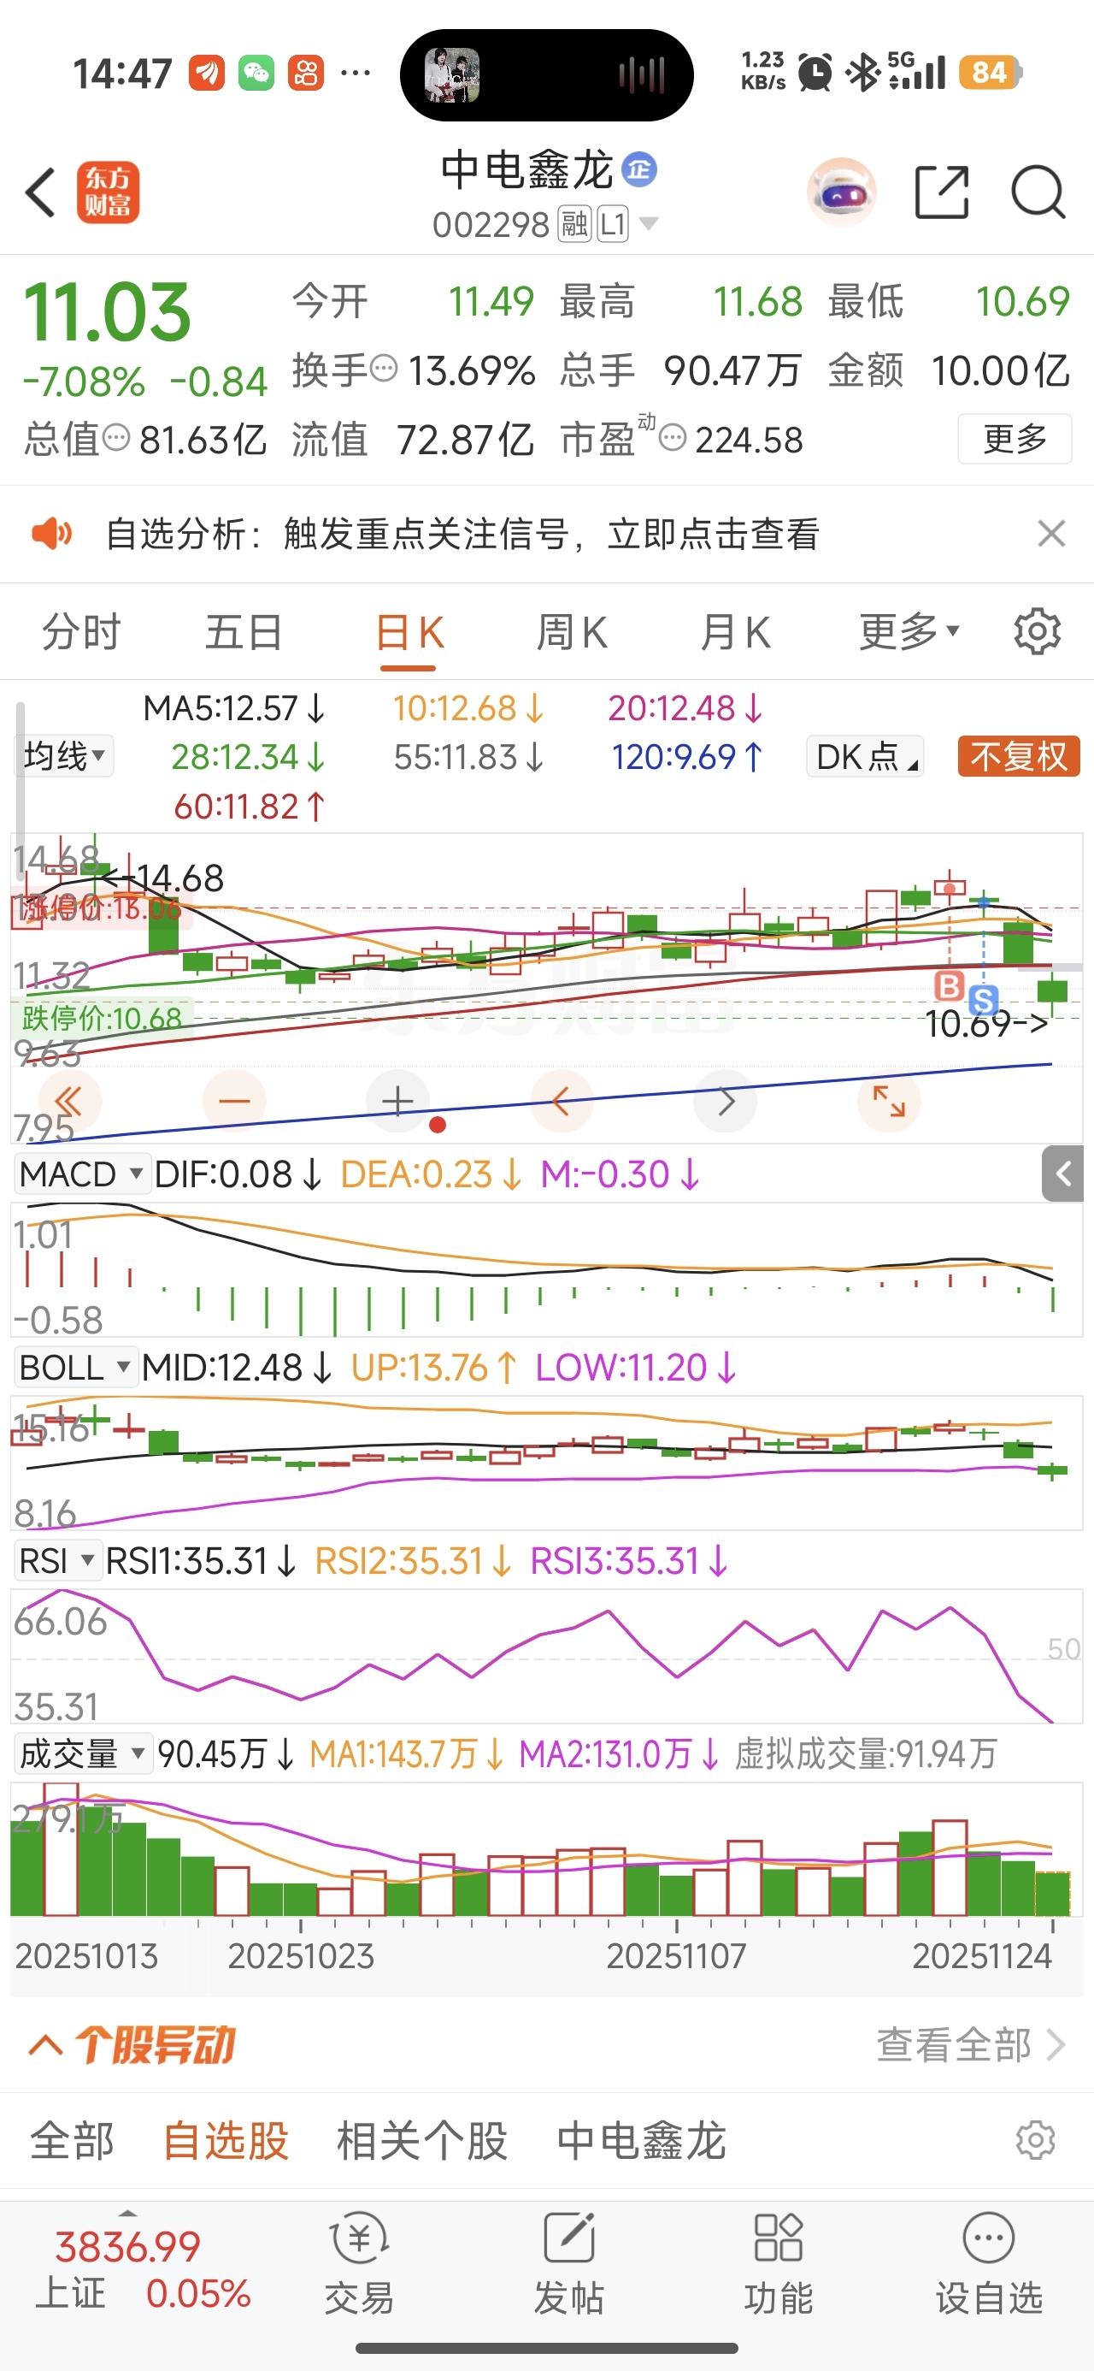The width and height of the screenshot is (1094, 2371).
Task: Tap the speaker announcement icon
Action: pyautogui.click(x=51, y=533)
